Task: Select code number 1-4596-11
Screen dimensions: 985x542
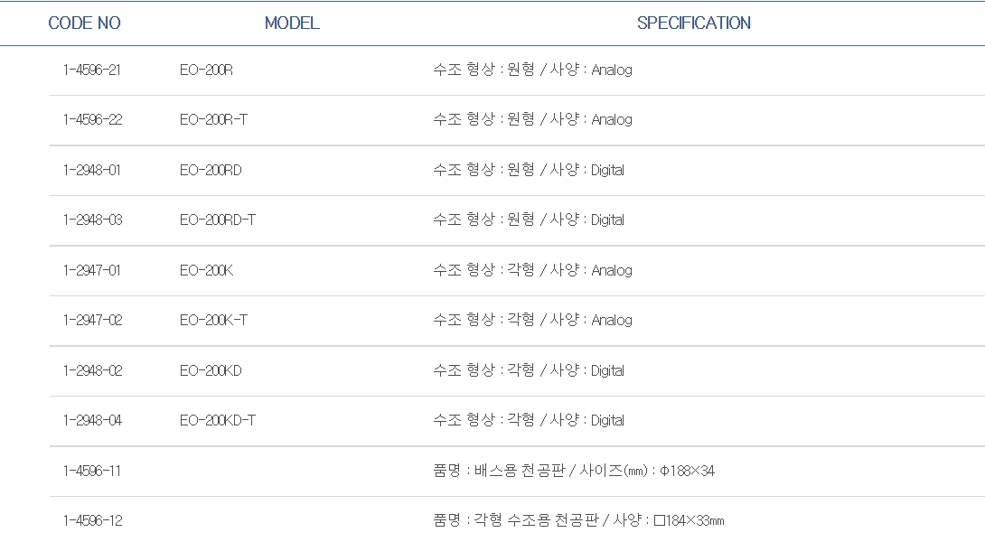Action: 92,472
